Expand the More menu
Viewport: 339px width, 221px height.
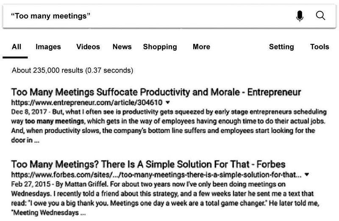[x=201, y=47]
